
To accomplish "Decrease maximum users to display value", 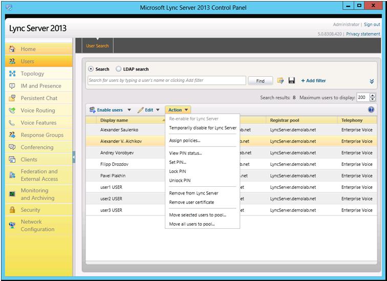I will tap(373, 99).
